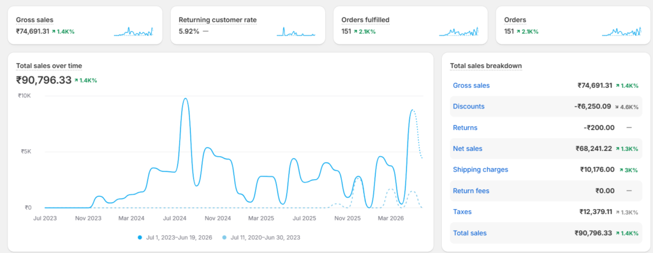Open the Orders card title
Image resolution: width=653 pixels, height=253 pixels.
tap(515, 20)
